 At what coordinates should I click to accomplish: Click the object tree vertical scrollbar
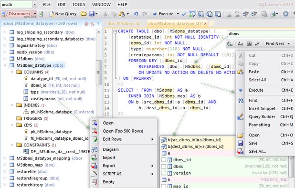pos(99,73)
